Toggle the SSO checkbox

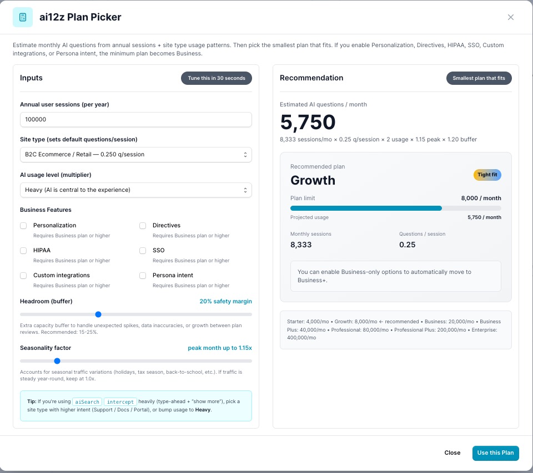143,251
